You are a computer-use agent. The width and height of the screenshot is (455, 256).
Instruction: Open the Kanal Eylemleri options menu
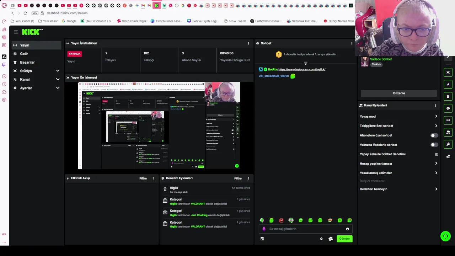click(435, 105)
